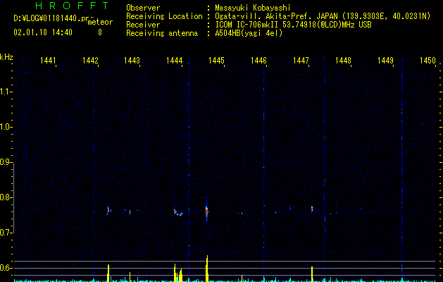Click the 'Observer' field label

pyautogui.click(x=143, y=8)
